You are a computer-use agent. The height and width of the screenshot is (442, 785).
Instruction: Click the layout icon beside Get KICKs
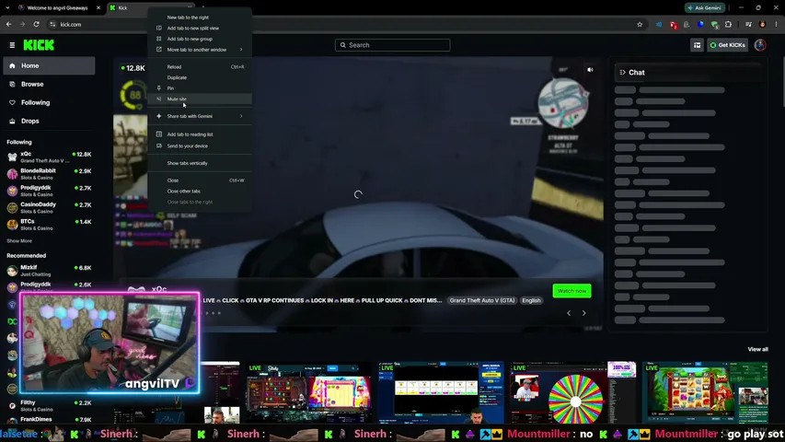tap(697, 45)
